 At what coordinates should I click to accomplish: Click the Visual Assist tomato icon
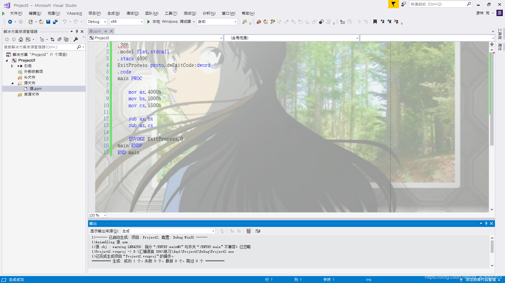[x=259, y=22]
